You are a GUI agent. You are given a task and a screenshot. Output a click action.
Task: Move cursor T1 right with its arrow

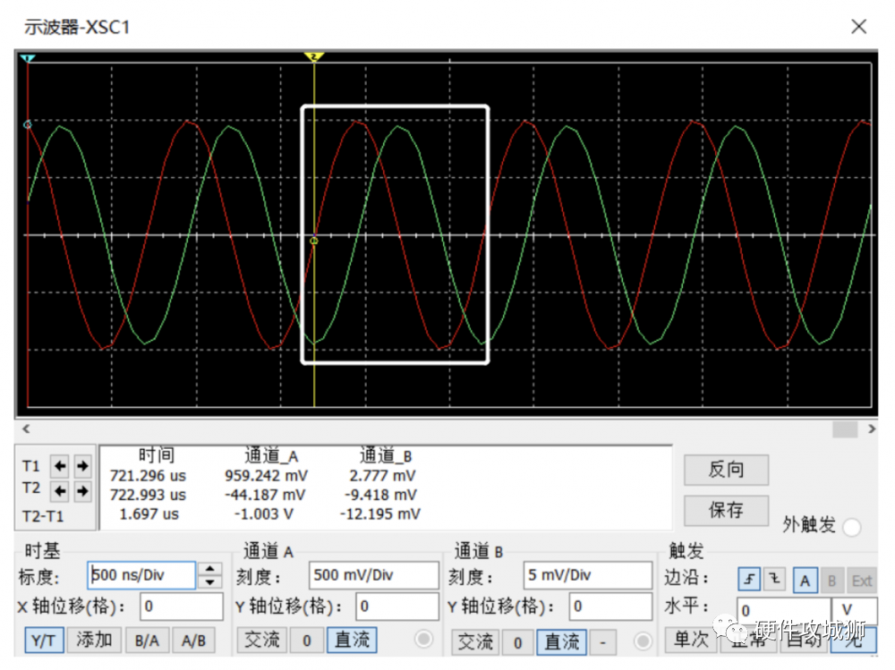82,466
